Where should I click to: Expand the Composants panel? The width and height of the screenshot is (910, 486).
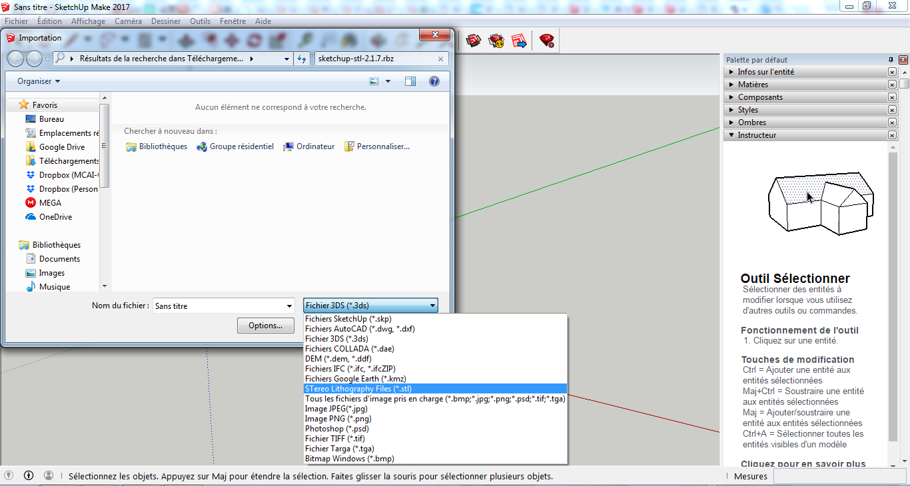pos(731,97)
